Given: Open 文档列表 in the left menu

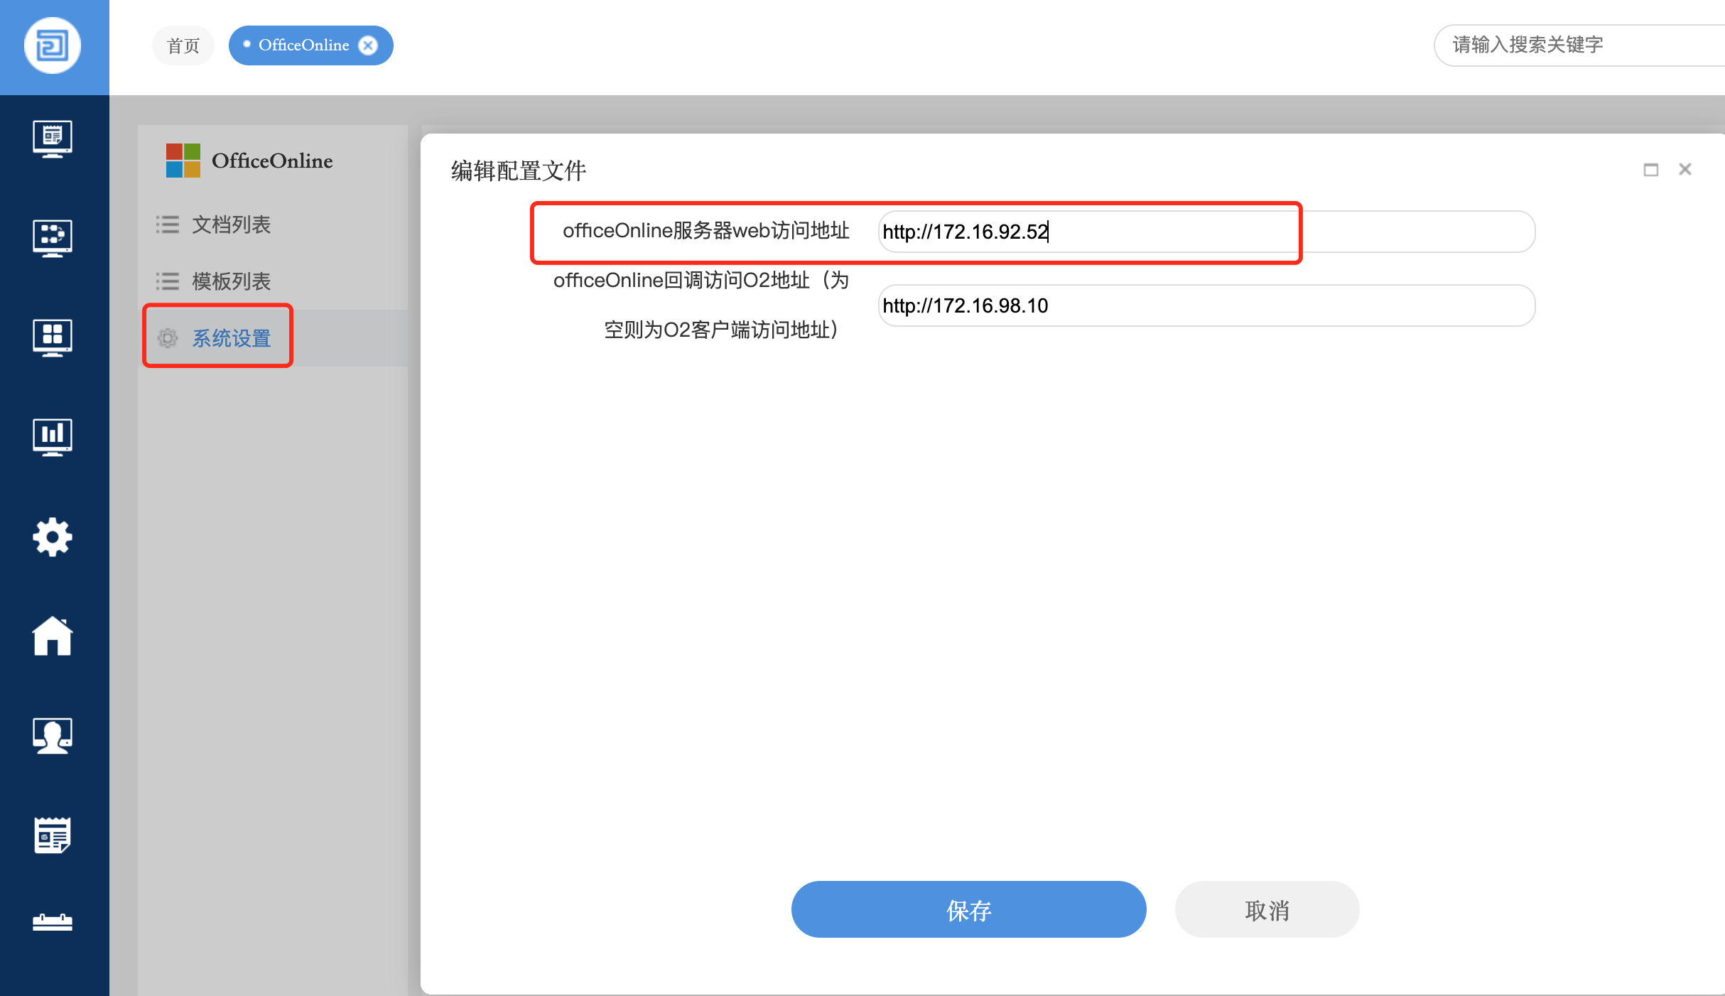Looking at the screenshot, I should pyautogui.click(x=231, y=224).
